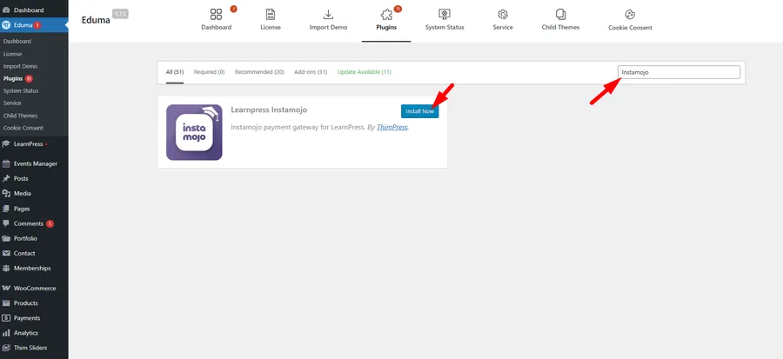
Task: Click the Pages icon in sidebar
Action: pyautogui.click(x=6, y=209)
